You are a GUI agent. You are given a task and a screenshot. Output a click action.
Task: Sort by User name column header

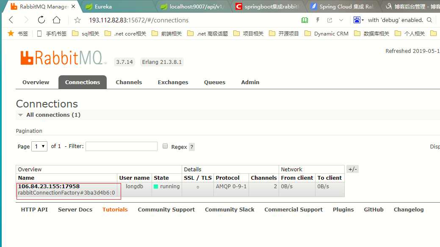(134, 178)
